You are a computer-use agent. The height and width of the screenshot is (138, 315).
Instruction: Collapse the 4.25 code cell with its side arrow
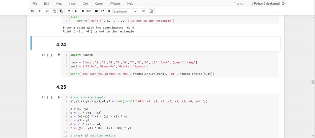pyautogui.click(x=59, y=97)
